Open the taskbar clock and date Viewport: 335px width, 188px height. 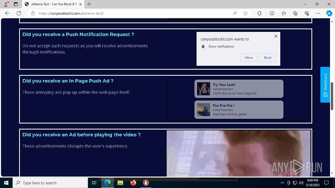click(313, 183)
